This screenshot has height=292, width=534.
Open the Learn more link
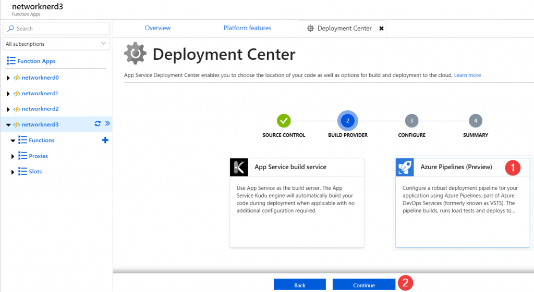(467, 75)
